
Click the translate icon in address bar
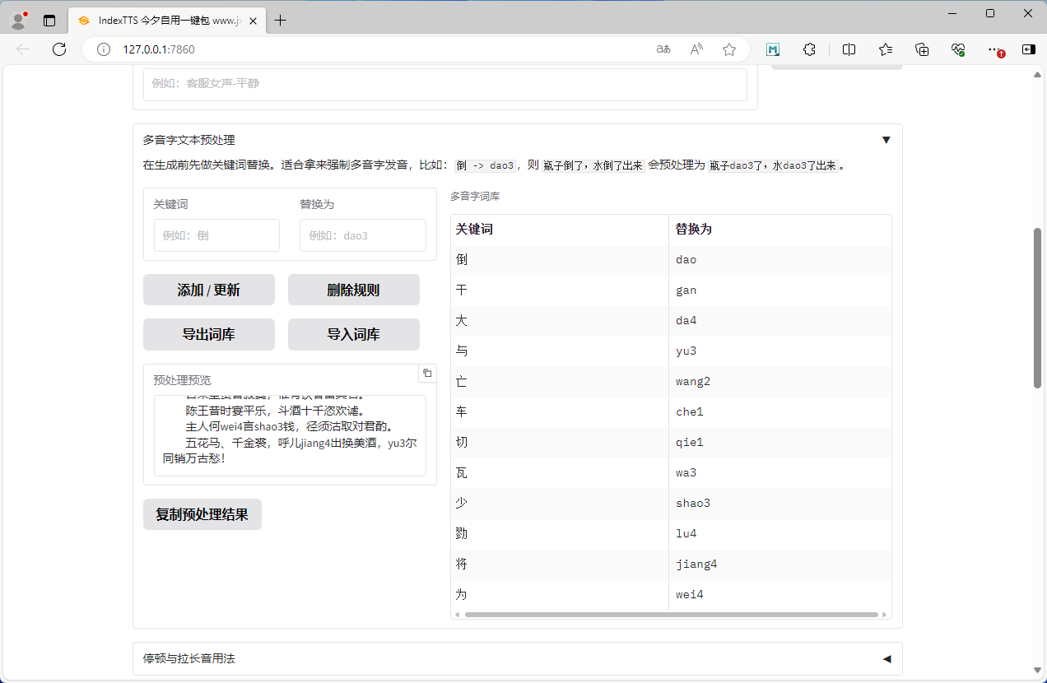(x=663, y=49)
